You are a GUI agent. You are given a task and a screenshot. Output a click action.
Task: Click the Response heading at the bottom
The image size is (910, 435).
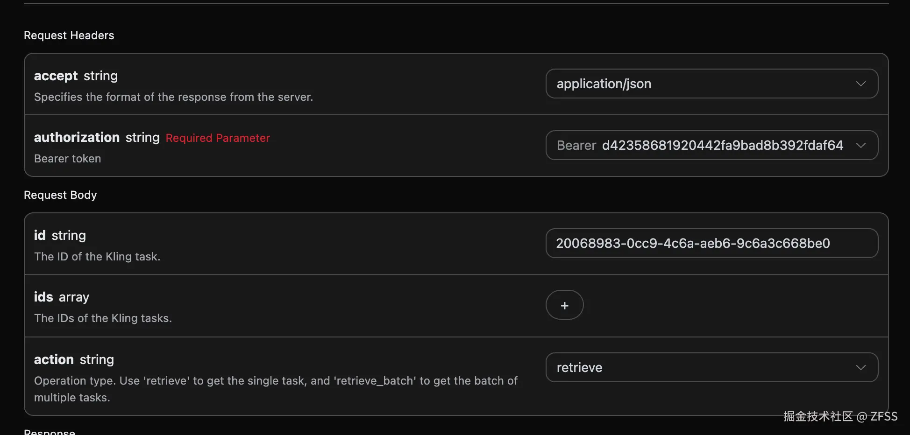click(x=50, y=431)
